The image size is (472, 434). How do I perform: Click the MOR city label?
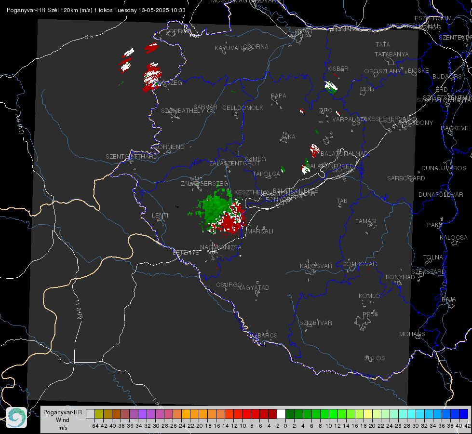[x=367, y=89]
